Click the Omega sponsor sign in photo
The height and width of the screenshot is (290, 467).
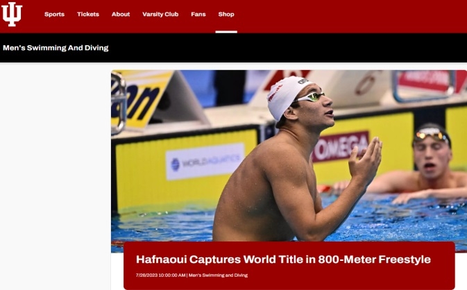point(341,146)
